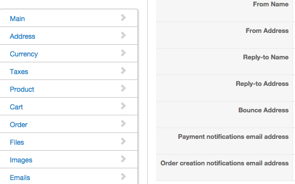Viewport: 295px width, 184px height.
Task: Select the Emails menu entry
Action: (x=20, y=178)
